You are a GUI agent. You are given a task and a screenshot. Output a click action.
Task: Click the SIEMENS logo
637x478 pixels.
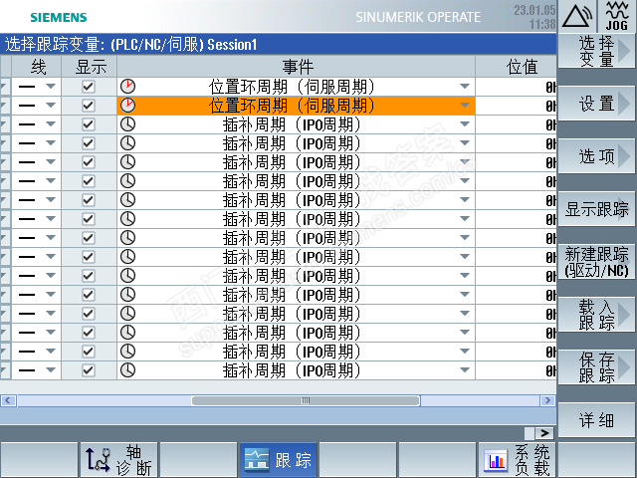pyautogui.click(x=59, y=17)
